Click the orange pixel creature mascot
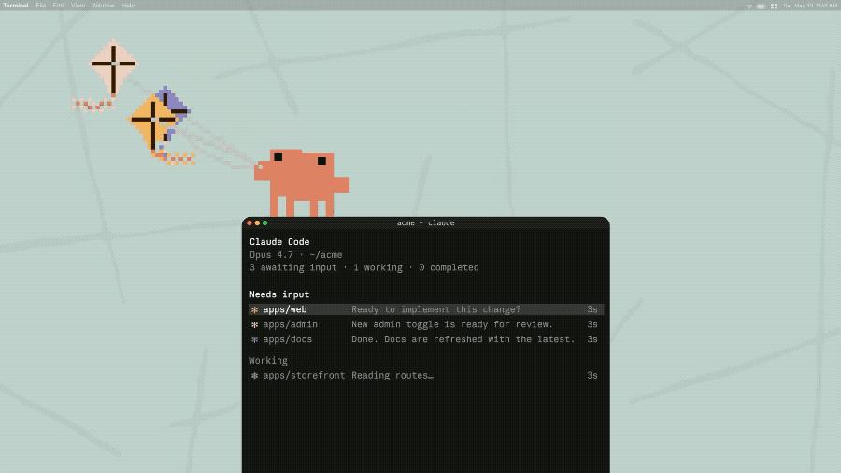 point(302,182)
